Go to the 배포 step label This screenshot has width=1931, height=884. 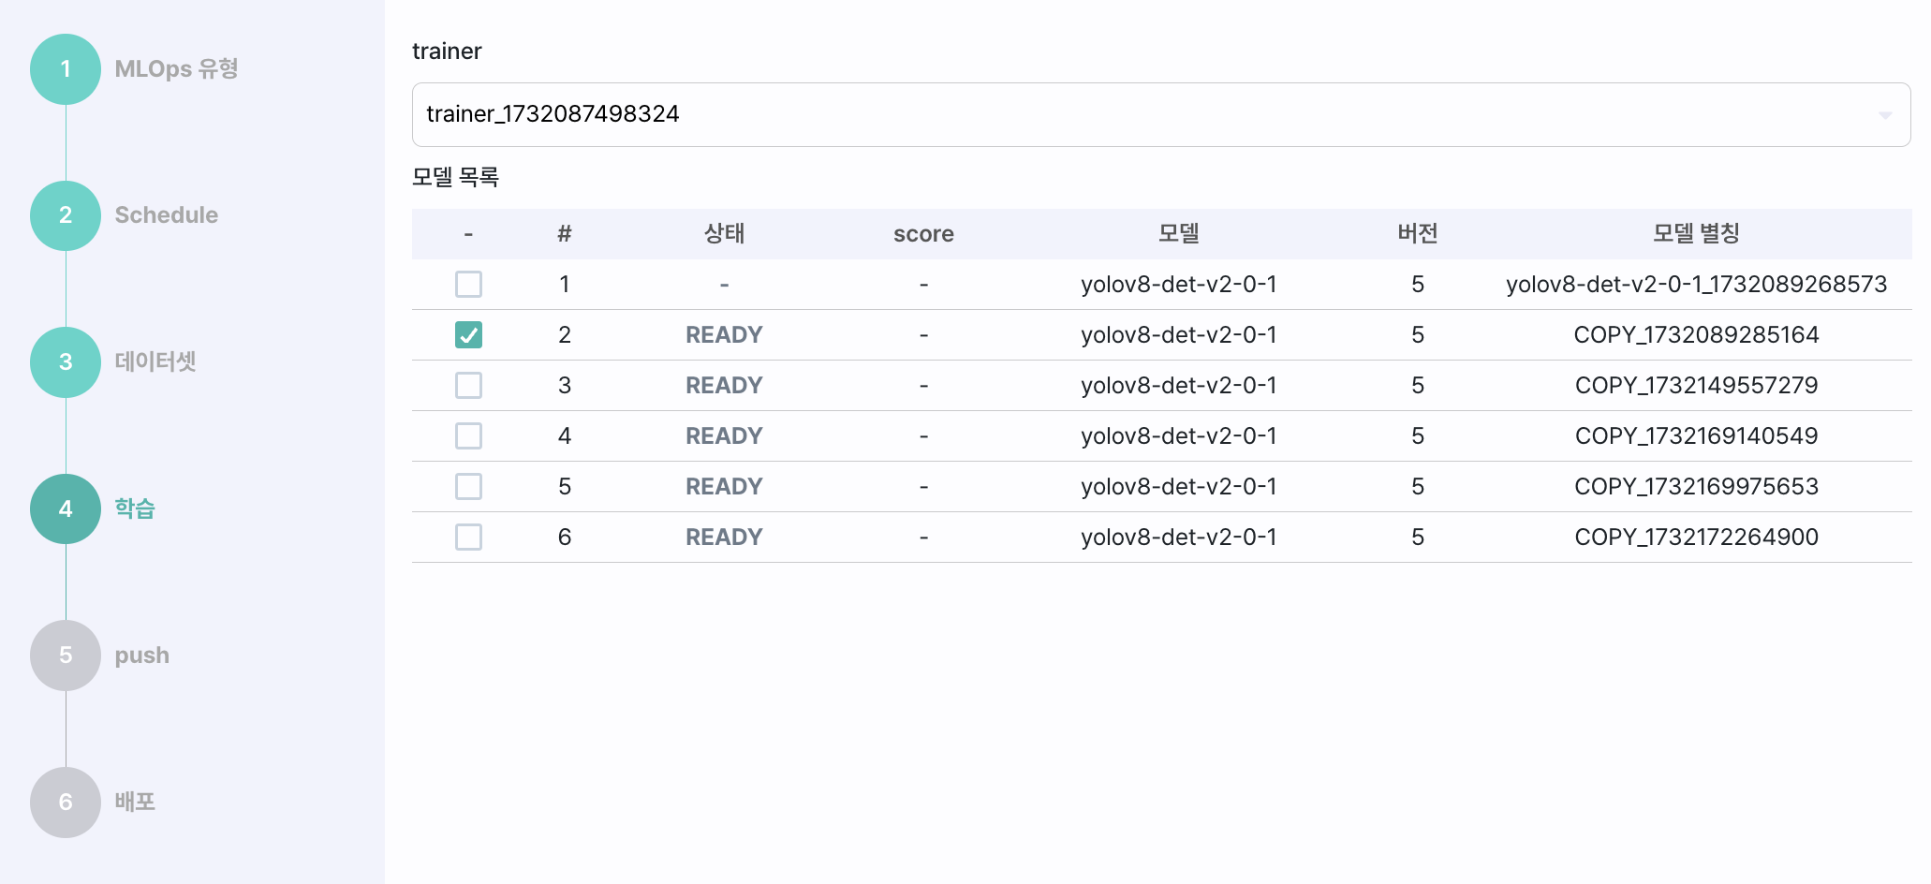135,802
